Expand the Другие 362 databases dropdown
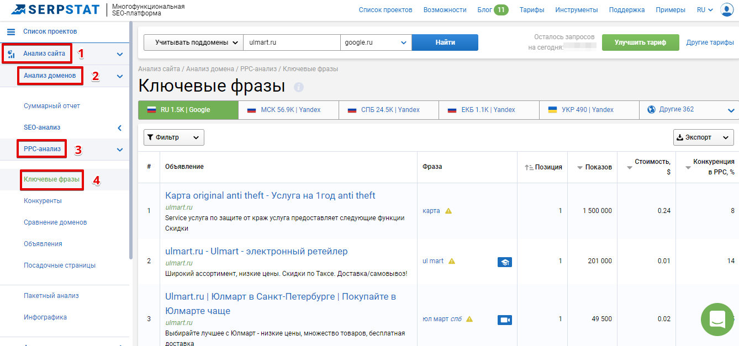The width and height of the screenshot is (739, 346). click(x=731, y=110)
